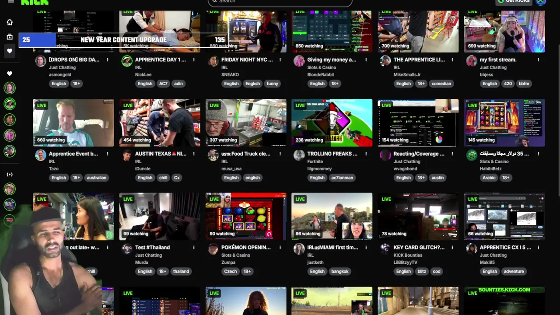
Task: Open the first followed channel avatar in sidebar
Action: tap(10, 88)
